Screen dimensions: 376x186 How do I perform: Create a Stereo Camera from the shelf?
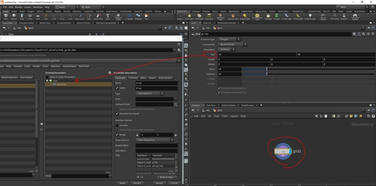coord(323,17)
